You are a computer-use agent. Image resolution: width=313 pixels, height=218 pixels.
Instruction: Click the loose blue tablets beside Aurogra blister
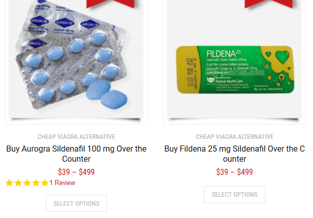[x=107, y=94]
